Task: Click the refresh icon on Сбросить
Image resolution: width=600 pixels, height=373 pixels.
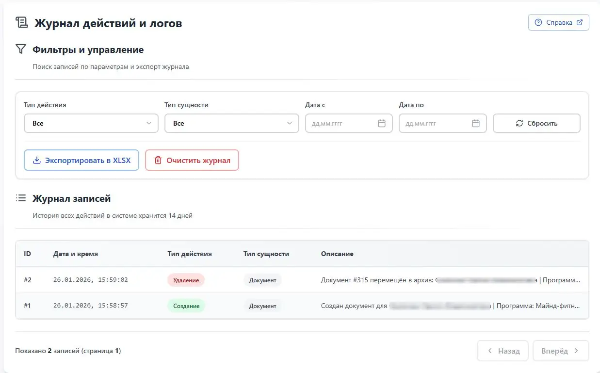Action: coord(519,123)
